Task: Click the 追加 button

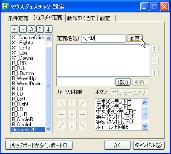Action: tap(123, 82)
